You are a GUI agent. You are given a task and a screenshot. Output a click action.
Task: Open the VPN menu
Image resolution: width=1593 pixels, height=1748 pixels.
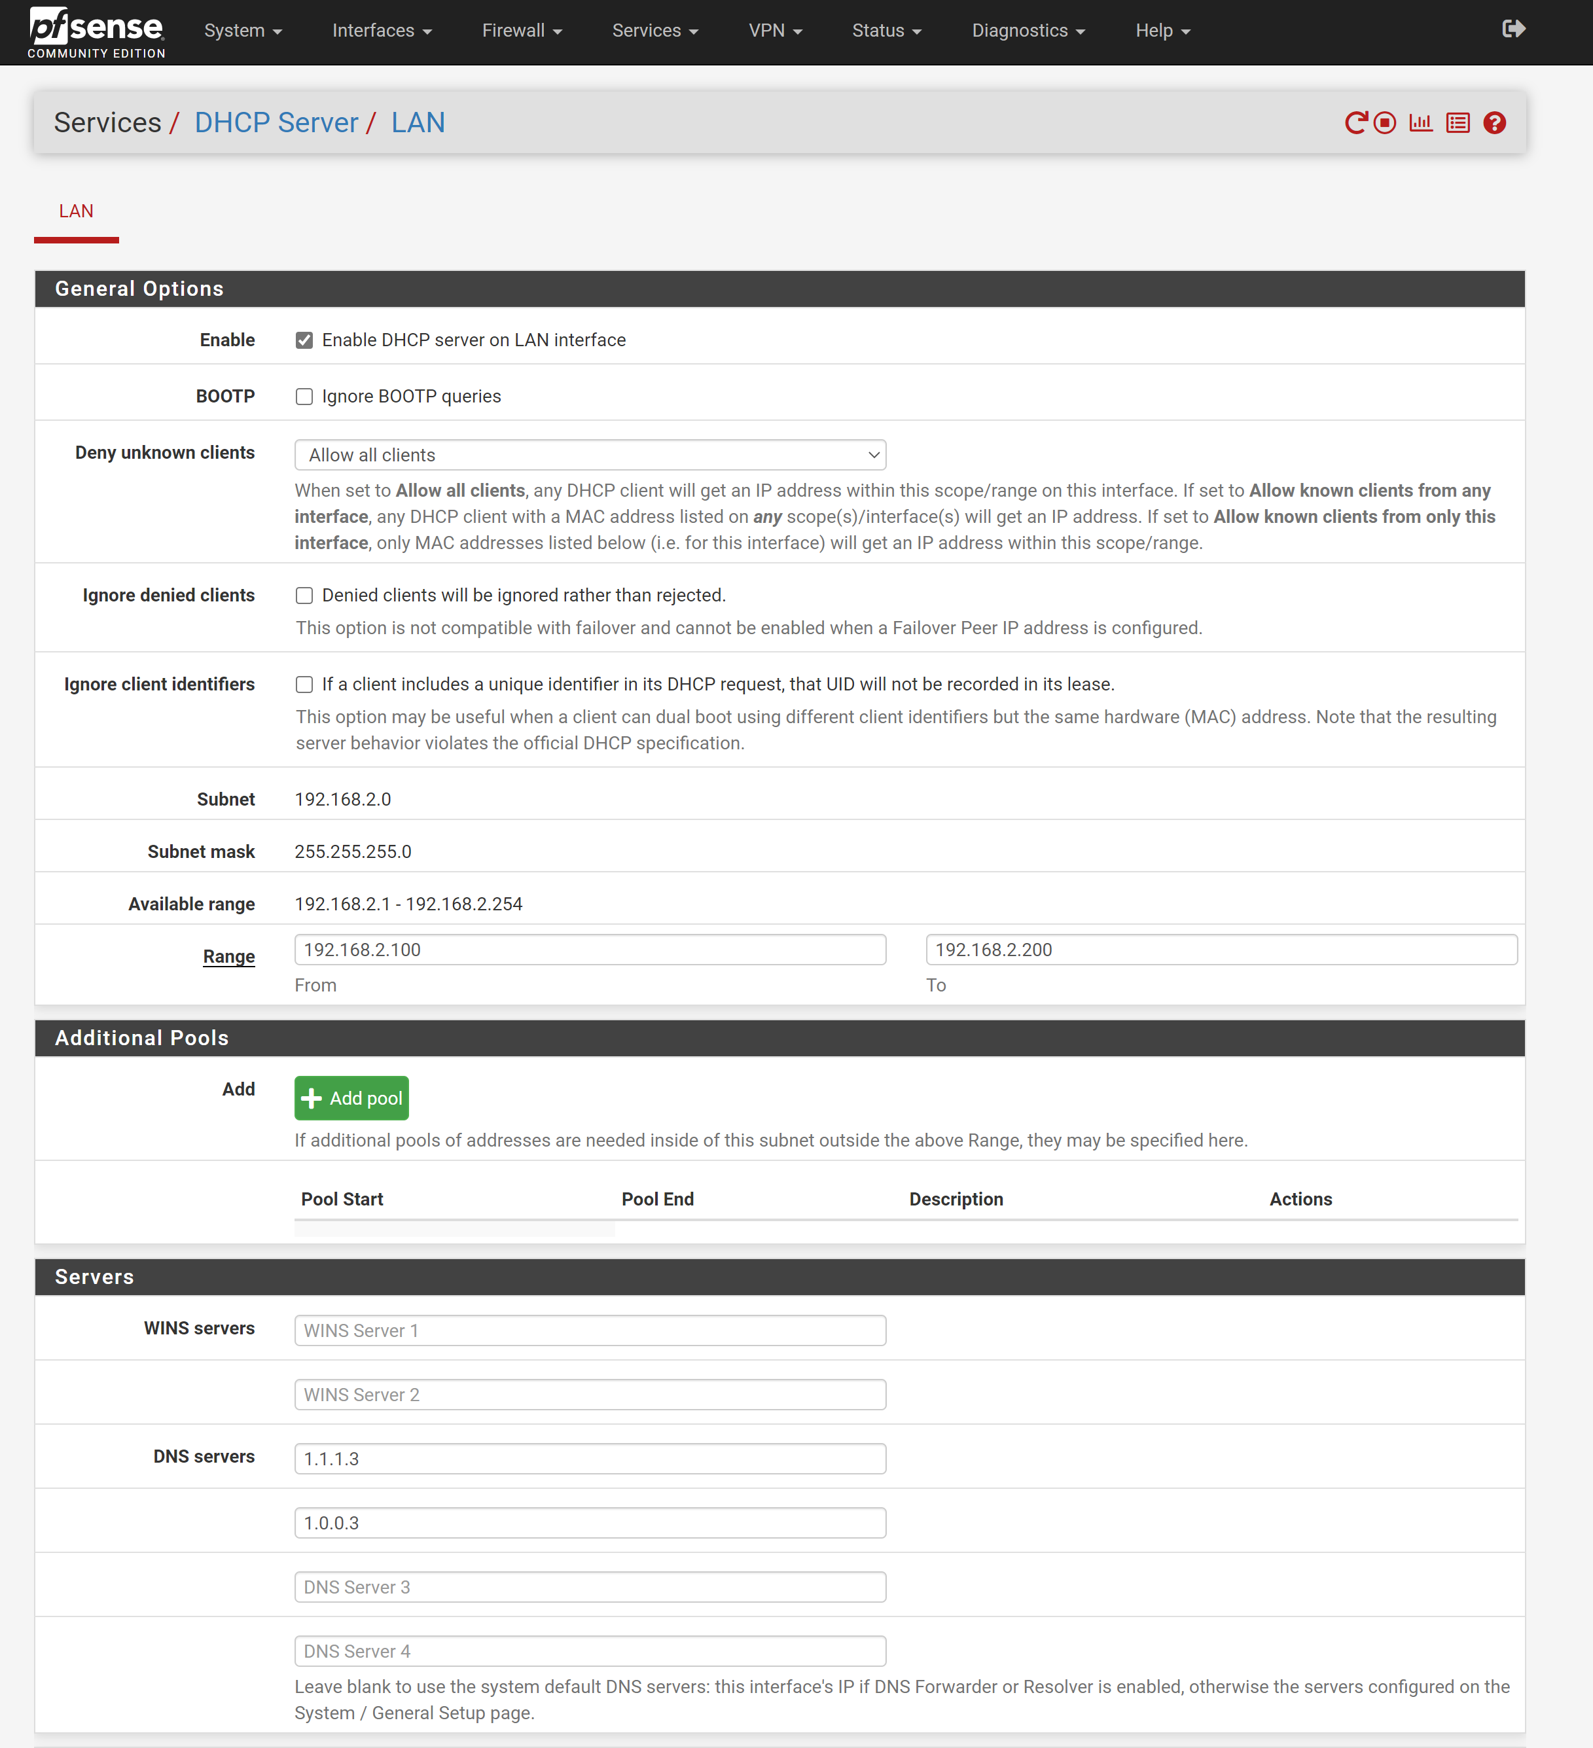(774, 31)
